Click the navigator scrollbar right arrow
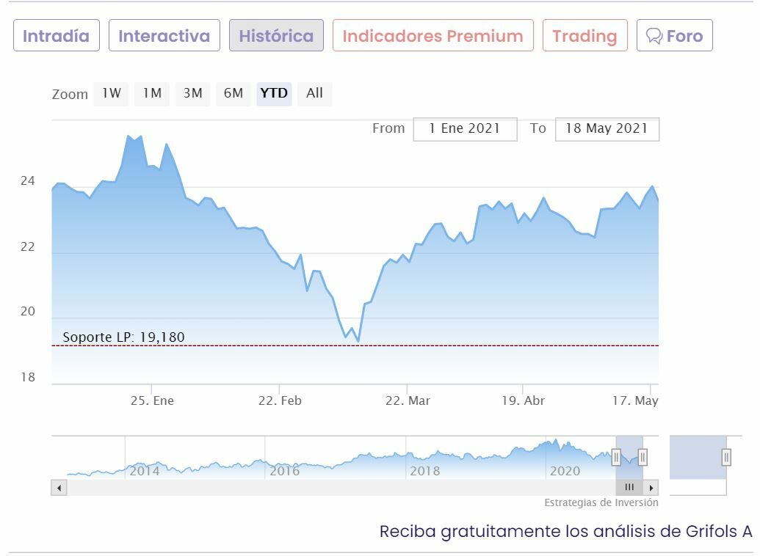The image size is (760, 556). 651,488
